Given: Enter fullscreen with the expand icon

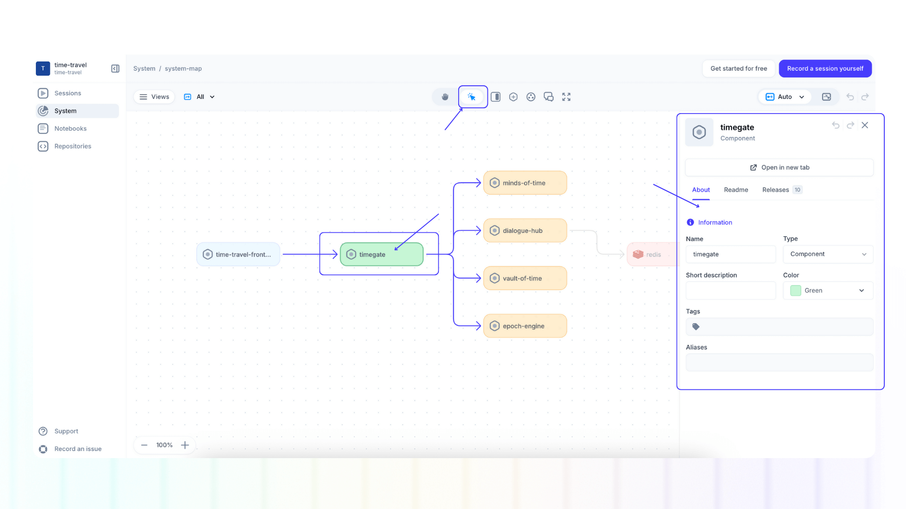Looking at the screenshot, I should (566, 97).
